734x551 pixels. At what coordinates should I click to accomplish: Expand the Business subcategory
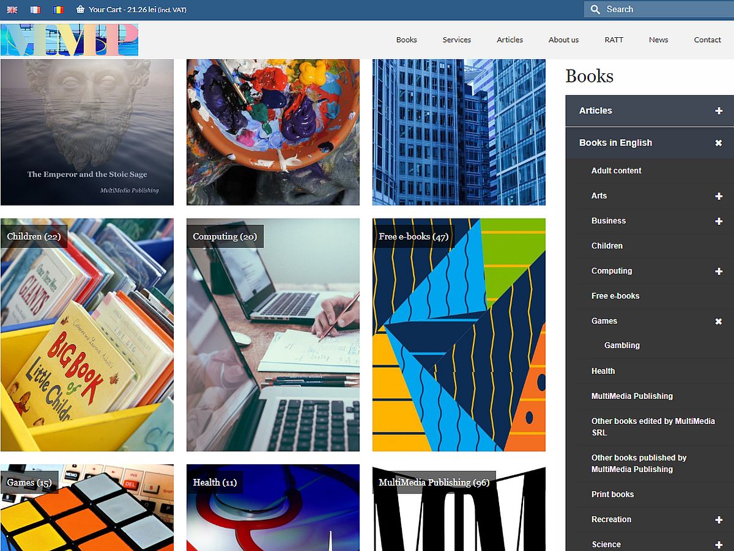(x=719, y=221)
